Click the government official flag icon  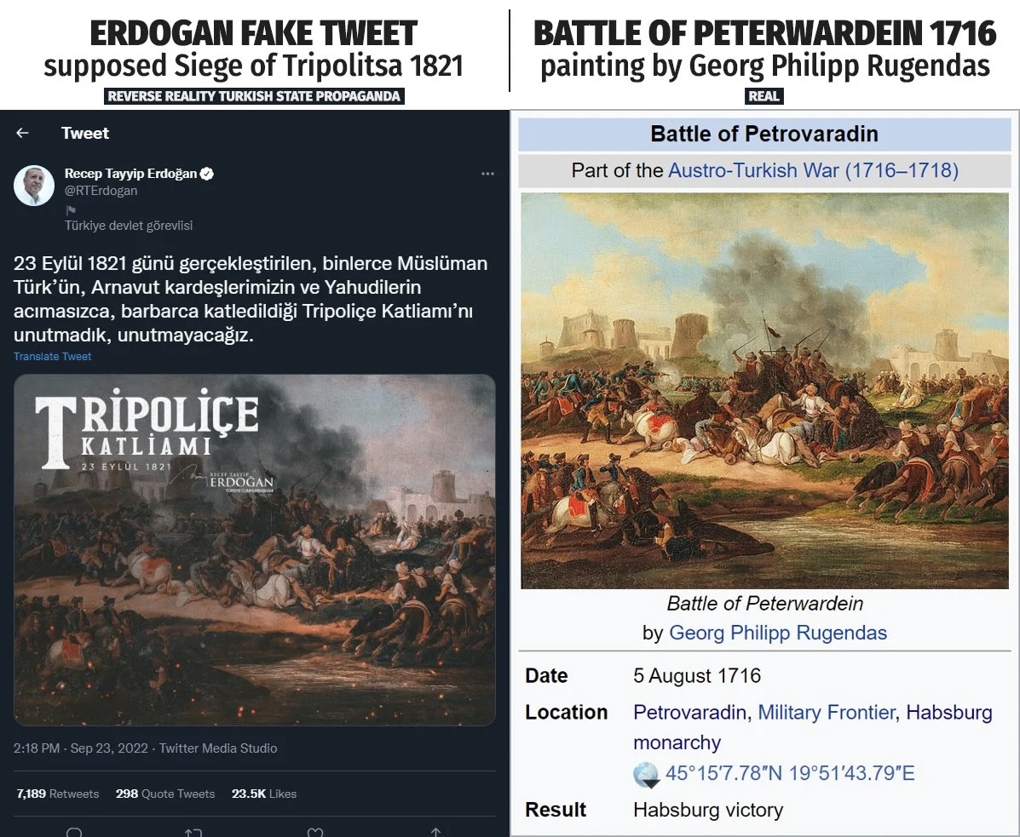coord(71,209)
